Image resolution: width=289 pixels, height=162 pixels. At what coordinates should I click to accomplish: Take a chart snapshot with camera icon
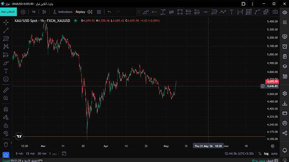pyautogui.click(x=275, y=12)
